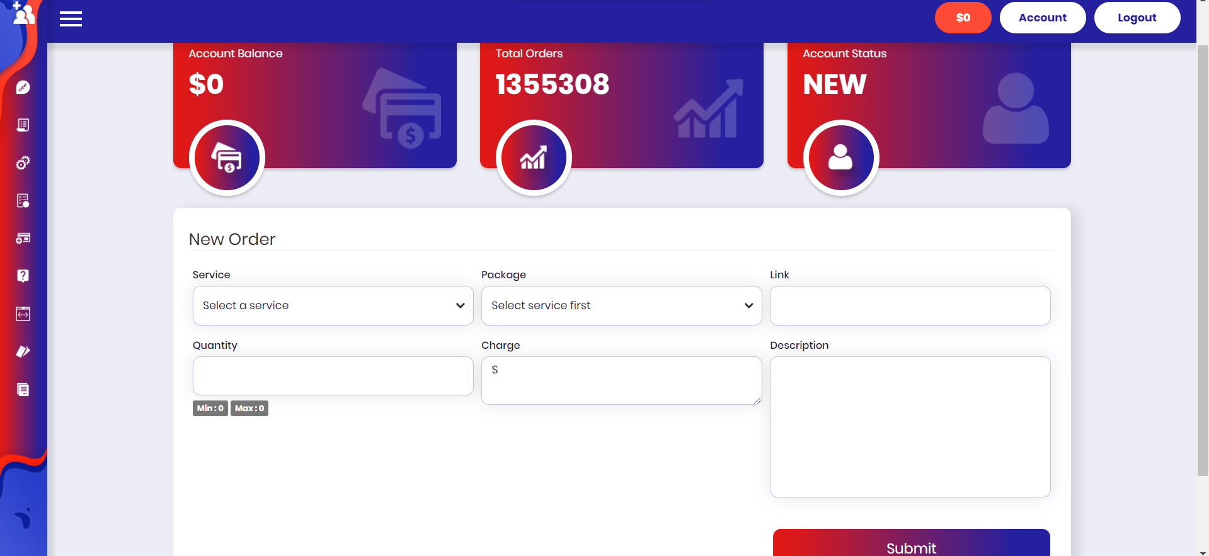Focus the Quantity input field
Image resolution: width=1209 pixels, height=556 pixels.
click(x=333, y=376)
